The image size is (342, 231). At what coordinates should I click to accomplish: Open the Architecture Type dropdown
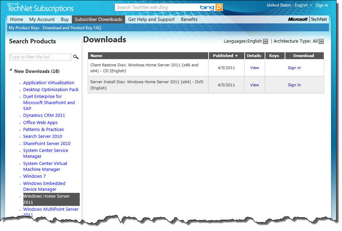(321, 42)
